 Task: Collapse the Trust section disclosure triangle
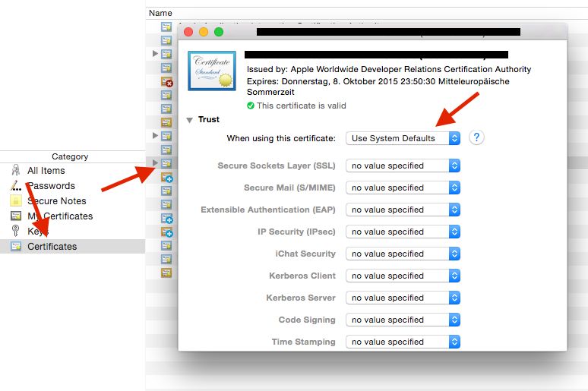coord(190,120)
